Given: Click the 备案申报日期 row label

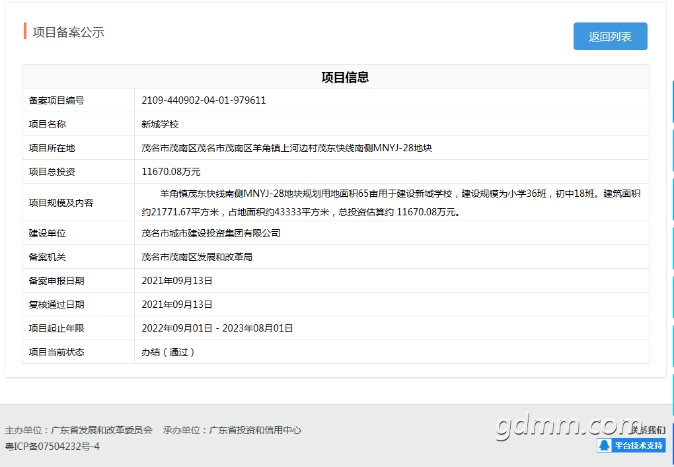Looking at the screenshot, I should click(x=56, y=281).
